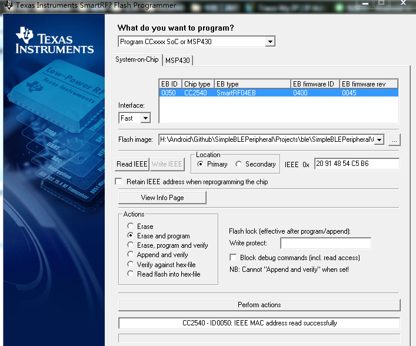
Task: Minimize the Flash Programmer window
Action: pyautogui.click(x=365, y=4)
